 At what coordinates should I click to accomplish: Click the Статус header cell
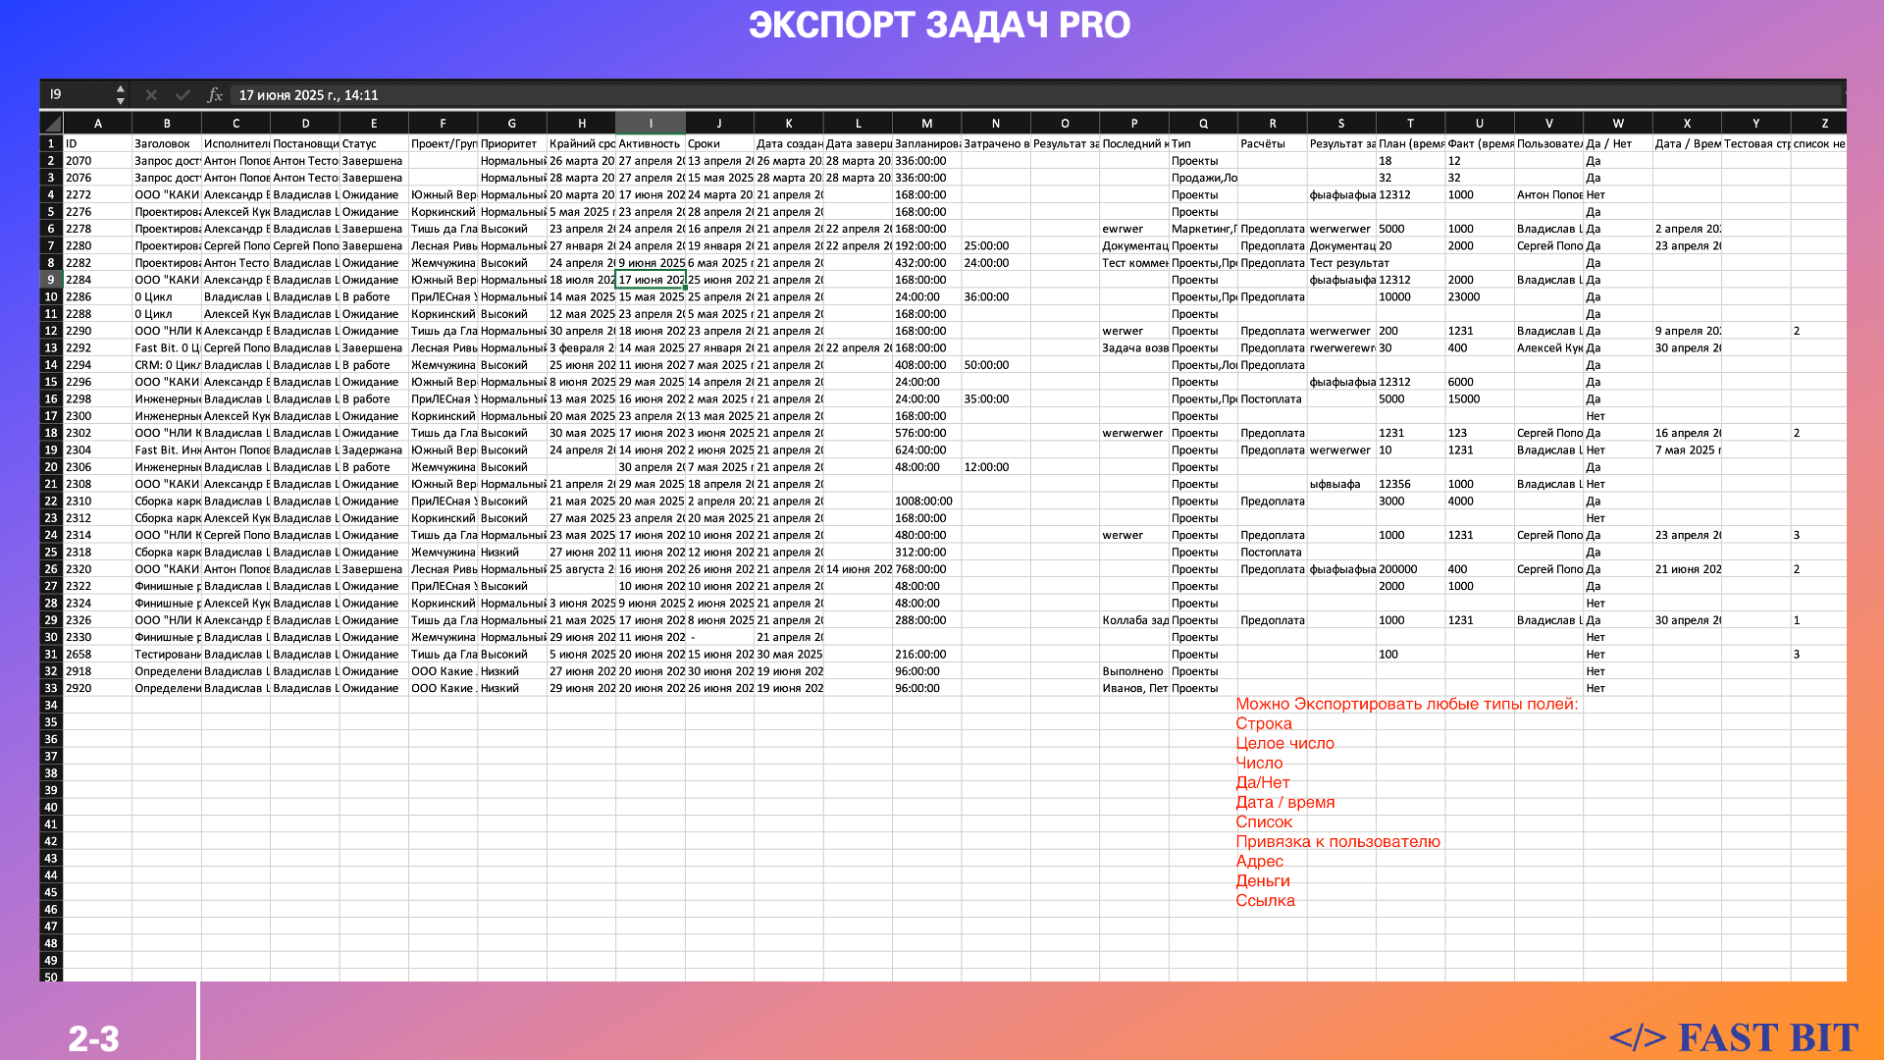point(374,143)
